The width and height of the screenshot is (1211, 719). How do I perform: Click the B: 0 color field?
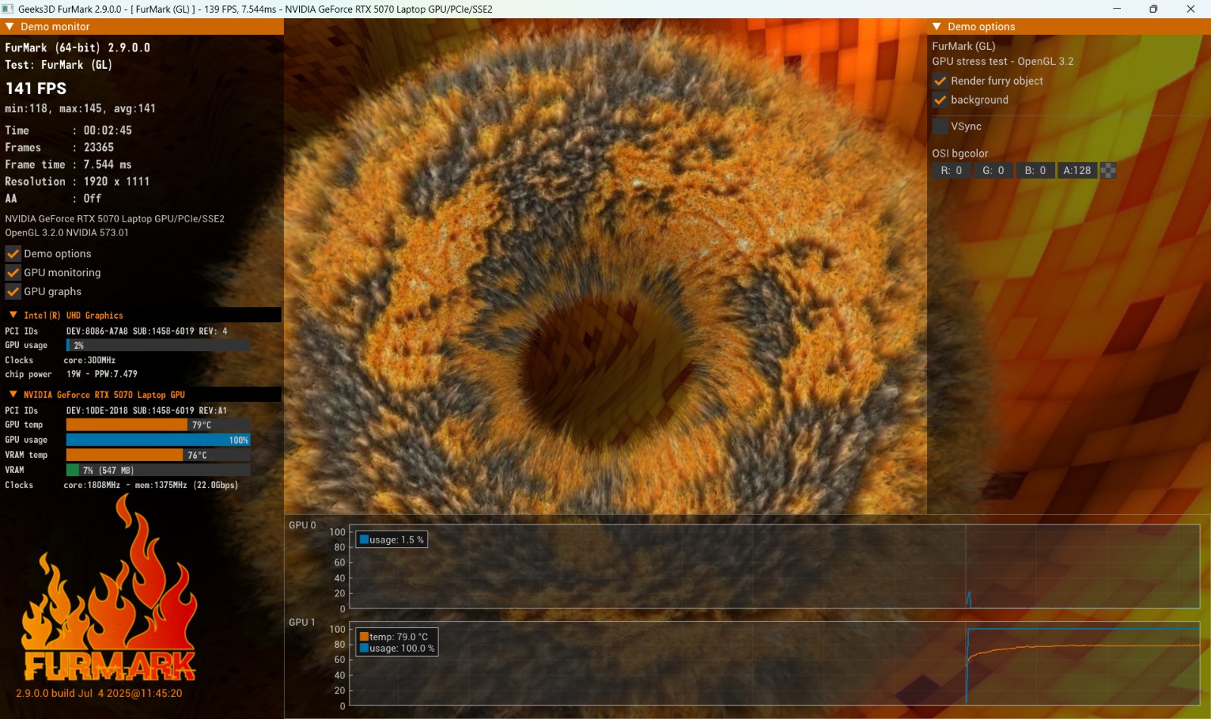coord(1035,170)
